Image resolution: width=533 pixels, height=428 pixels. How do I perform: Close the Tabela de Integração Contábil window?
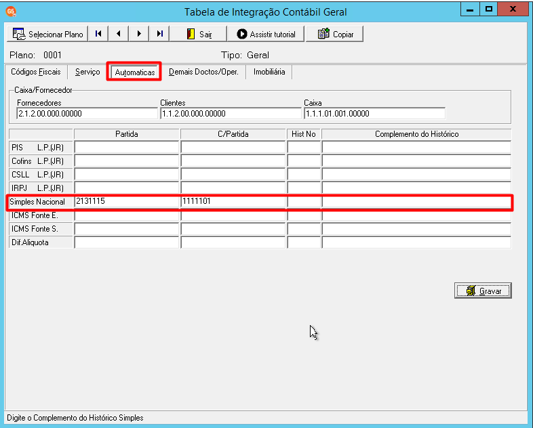pyautogui.click(x=513, y=9)
